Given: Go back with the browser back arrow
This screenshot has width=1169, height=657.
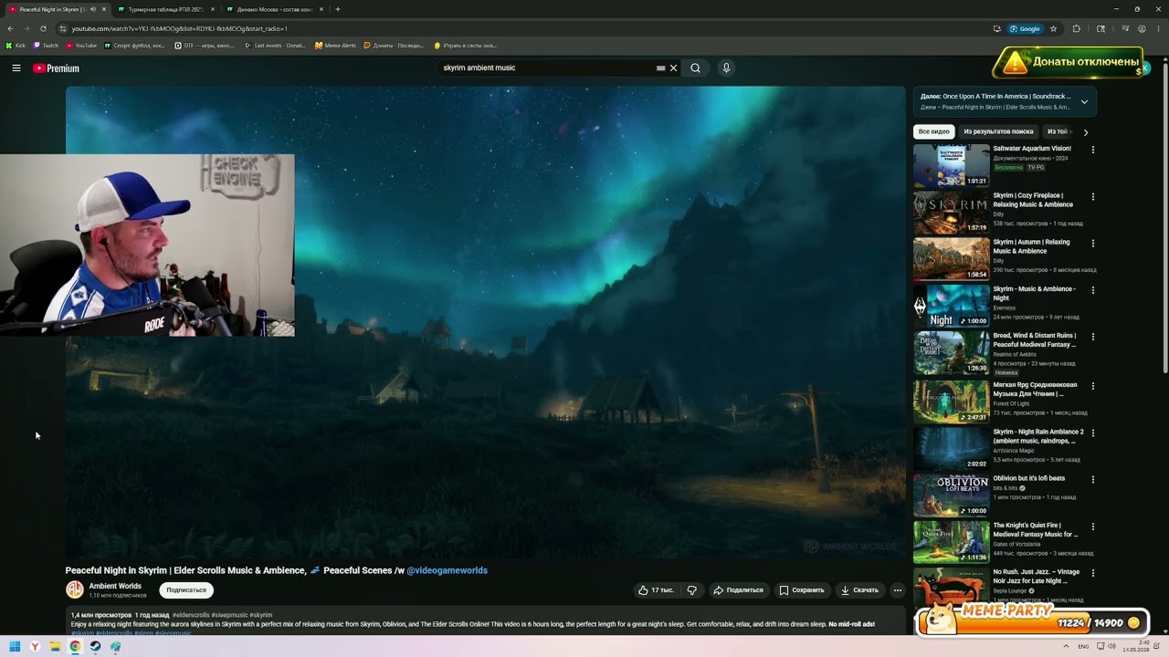Looking at the screenshot, I should [10, 28].
